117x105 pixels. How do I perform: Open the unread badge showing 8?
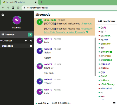tap(30, 34)
